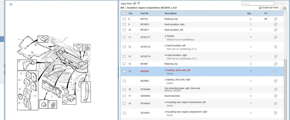Screen dimensions: 290x120
Task: Check the box for part 8620992
Action: tap(124, 72)
